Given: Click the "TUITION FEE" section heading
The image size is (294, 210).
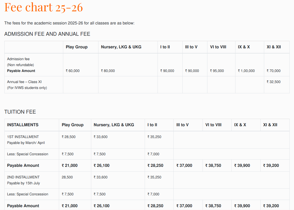Looking at the screenshot, I should (20, 112).
